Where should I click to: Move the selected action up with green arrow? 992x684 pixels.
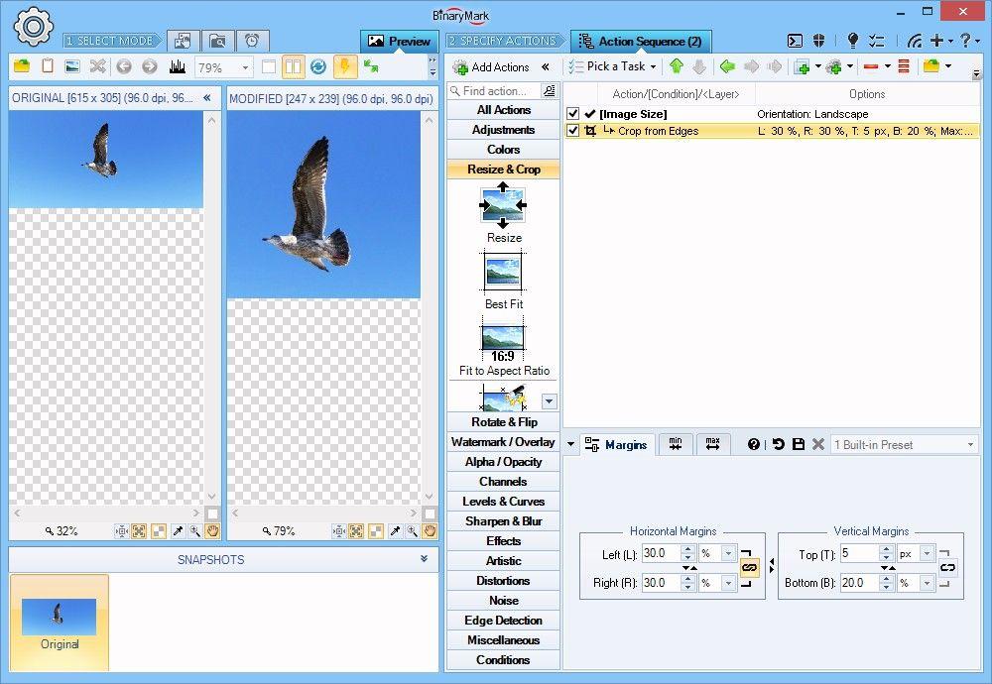[x=677, y=66]
